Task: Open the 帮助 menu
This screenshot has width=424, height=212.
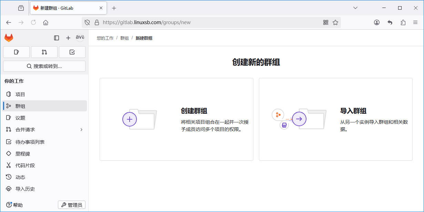Action: point(14,205)
